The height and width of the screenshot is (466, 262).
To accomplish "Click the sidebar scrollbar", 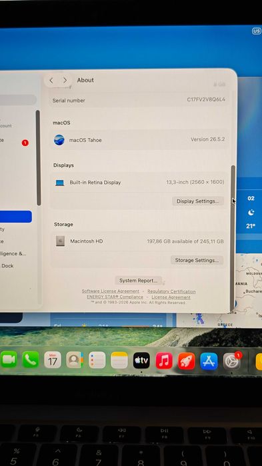I will click(x=38, y=157).
